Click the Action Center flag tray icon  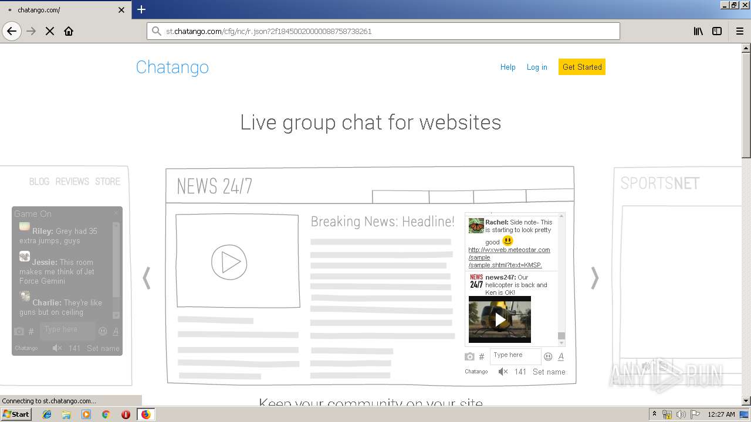click(695, 414)
